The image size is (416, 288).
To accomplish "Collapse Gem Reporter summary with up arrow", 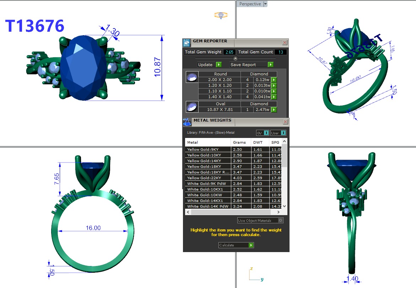I will pos(235,58).
